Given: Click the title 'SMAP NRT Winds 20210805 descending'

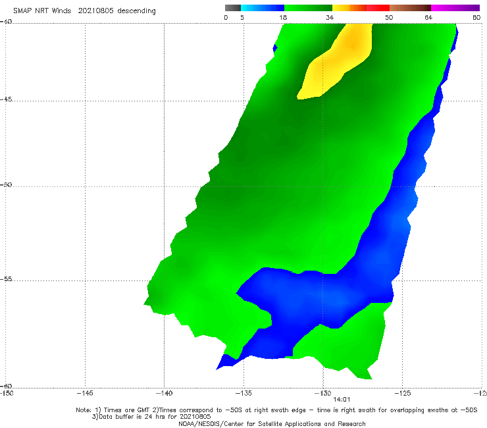Looking at the screenshot, I should 84,11.
